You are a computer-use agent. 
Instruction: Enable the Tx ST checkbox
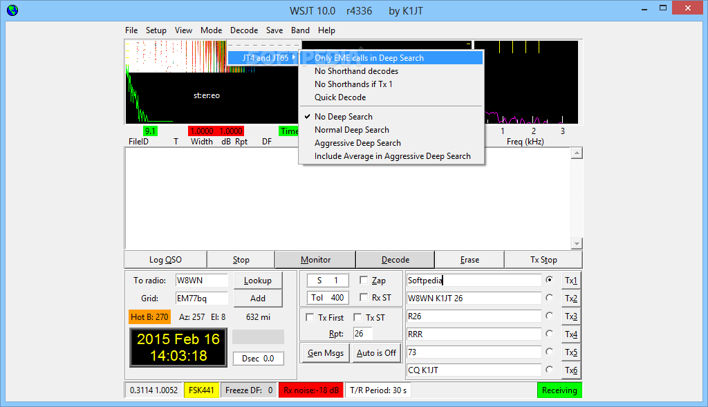[357, 317]
